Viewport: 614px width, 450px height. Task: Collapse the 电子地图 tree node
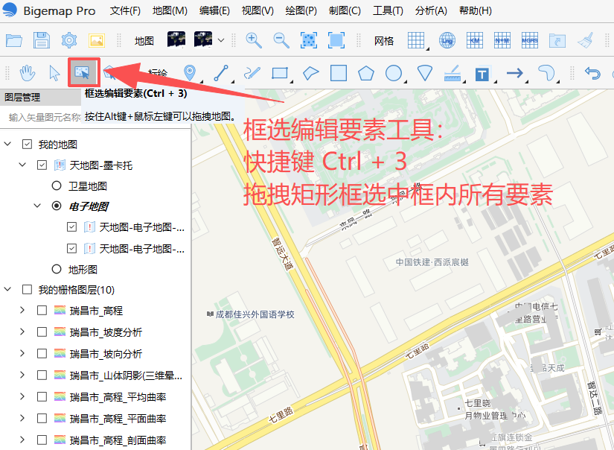pyautogui.click(x=37, y=205)
